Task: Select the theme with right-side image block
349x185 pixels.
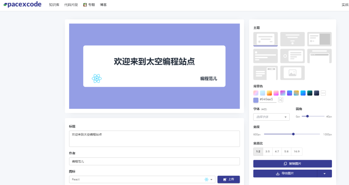Action: (319, 39)
